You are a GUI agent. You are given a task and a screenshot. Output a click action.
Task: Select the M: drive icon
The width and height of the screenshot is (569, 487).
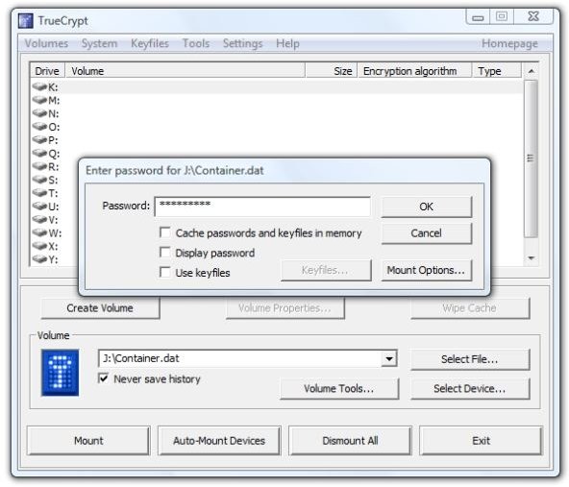[39, 100]
